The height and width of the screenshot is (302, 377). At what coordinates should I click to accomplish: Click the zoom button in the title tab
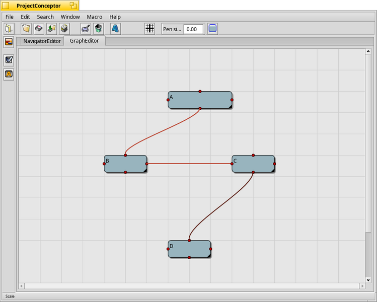73,6
